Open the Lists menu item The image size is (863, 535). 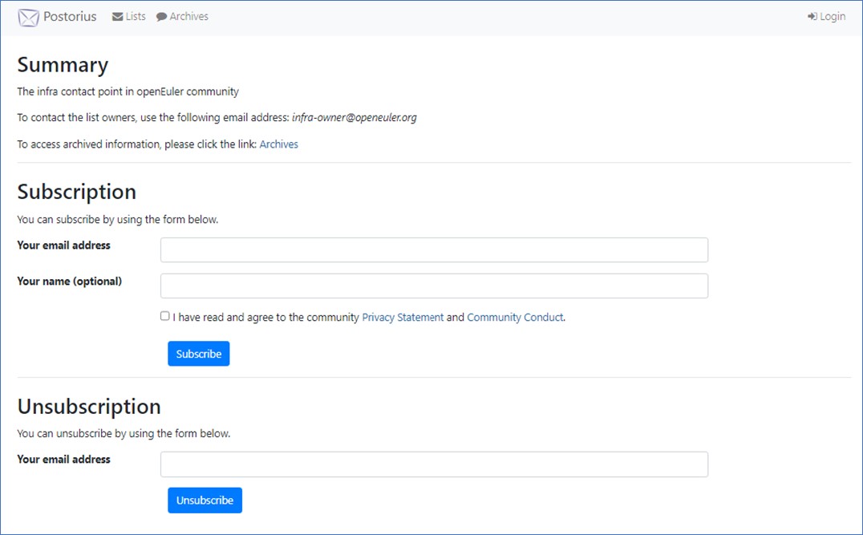[x=136, y=17]
